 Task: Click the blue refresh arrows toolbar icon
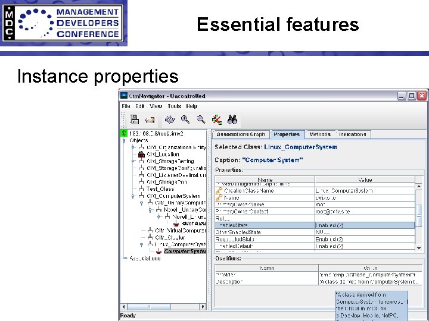coord(170,119)
